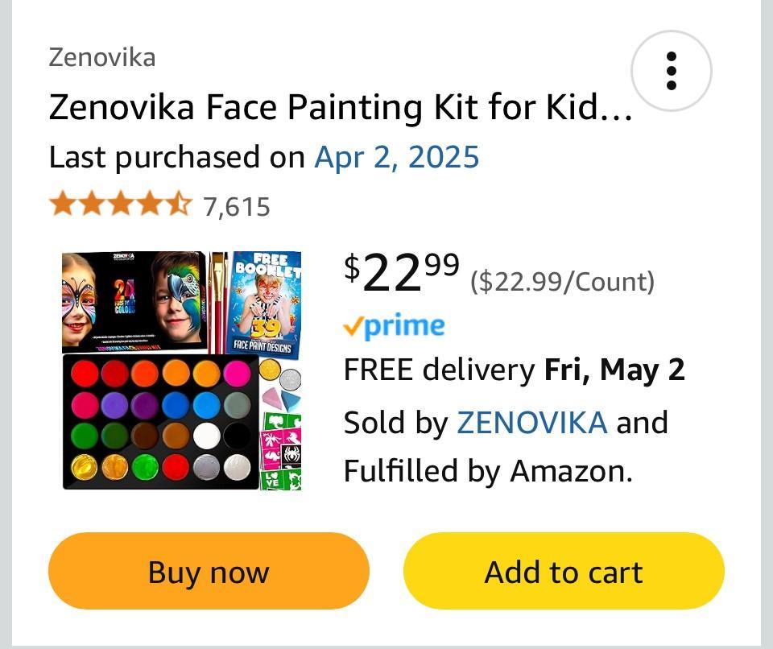Click the ($22.99/Count) unit price text

click(562, 282)
